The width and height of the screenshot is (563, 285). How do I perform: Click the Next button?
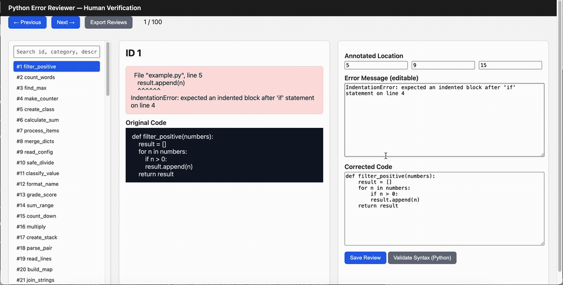coord(66,23)
